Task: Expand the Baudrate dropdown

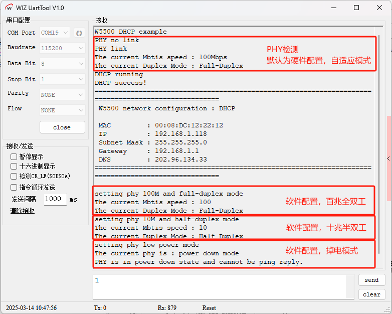Action: tap(62, 48)
